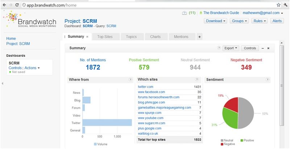This screenshot has width=290, height=149.
Task: Click the browser back arrow
Action: click(4, 5)
